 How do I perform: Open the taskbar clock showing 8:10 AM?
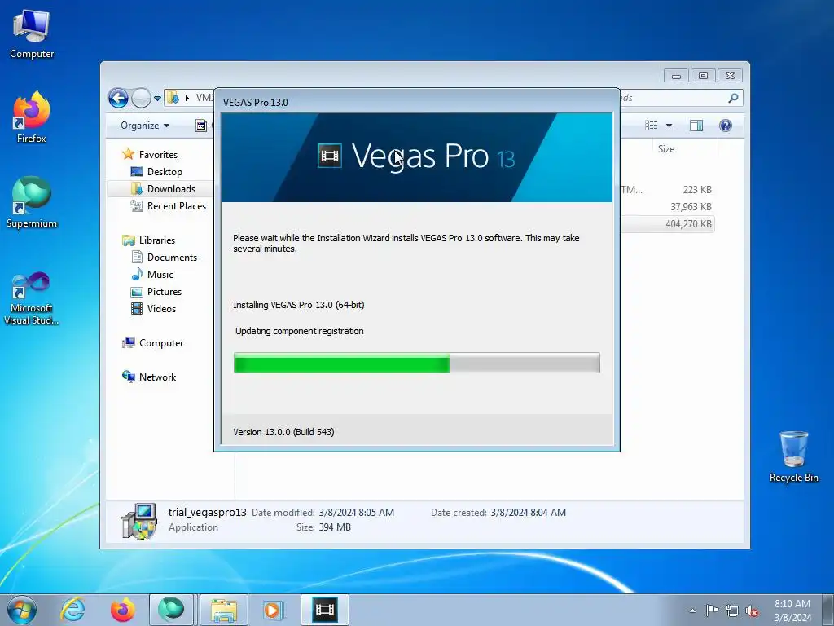[792, 611]
